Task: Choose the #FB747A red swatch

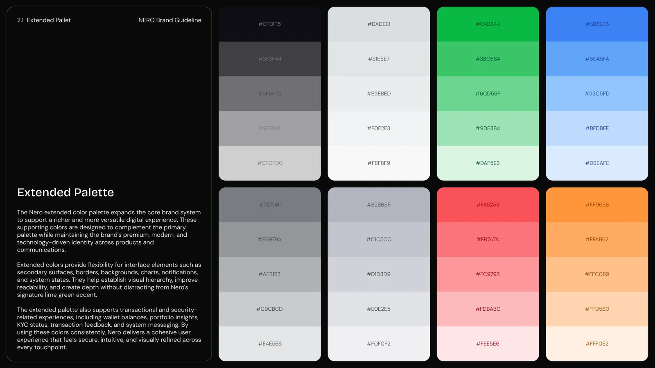Action: (488, 240)
